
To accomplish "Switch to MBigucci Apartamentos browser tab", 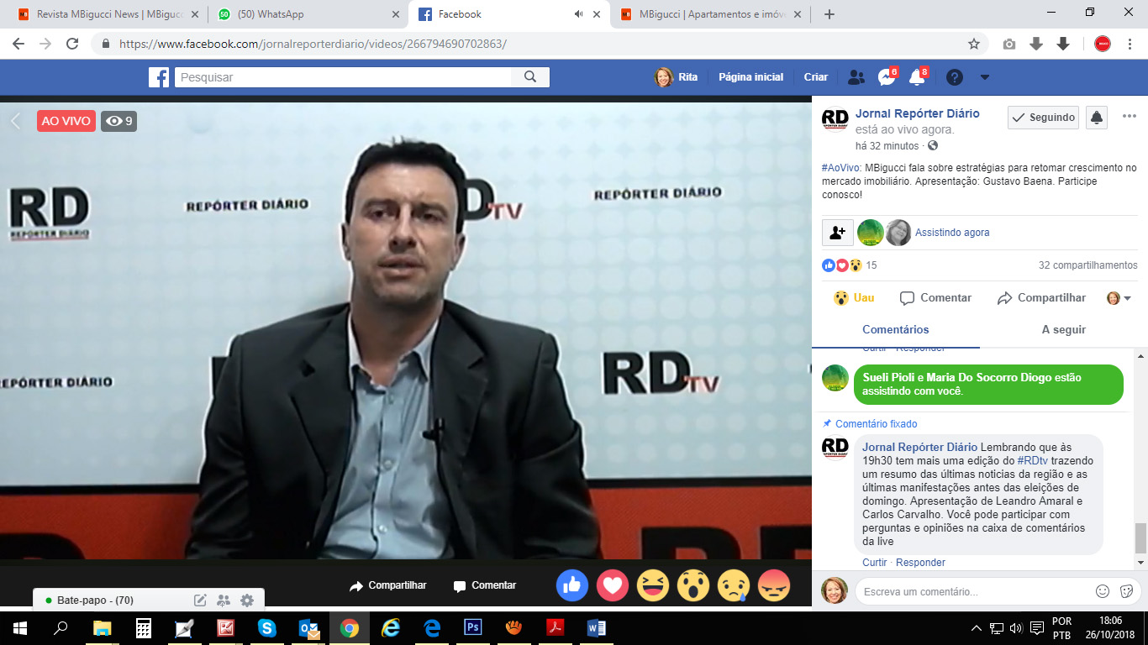I will 710,14.
